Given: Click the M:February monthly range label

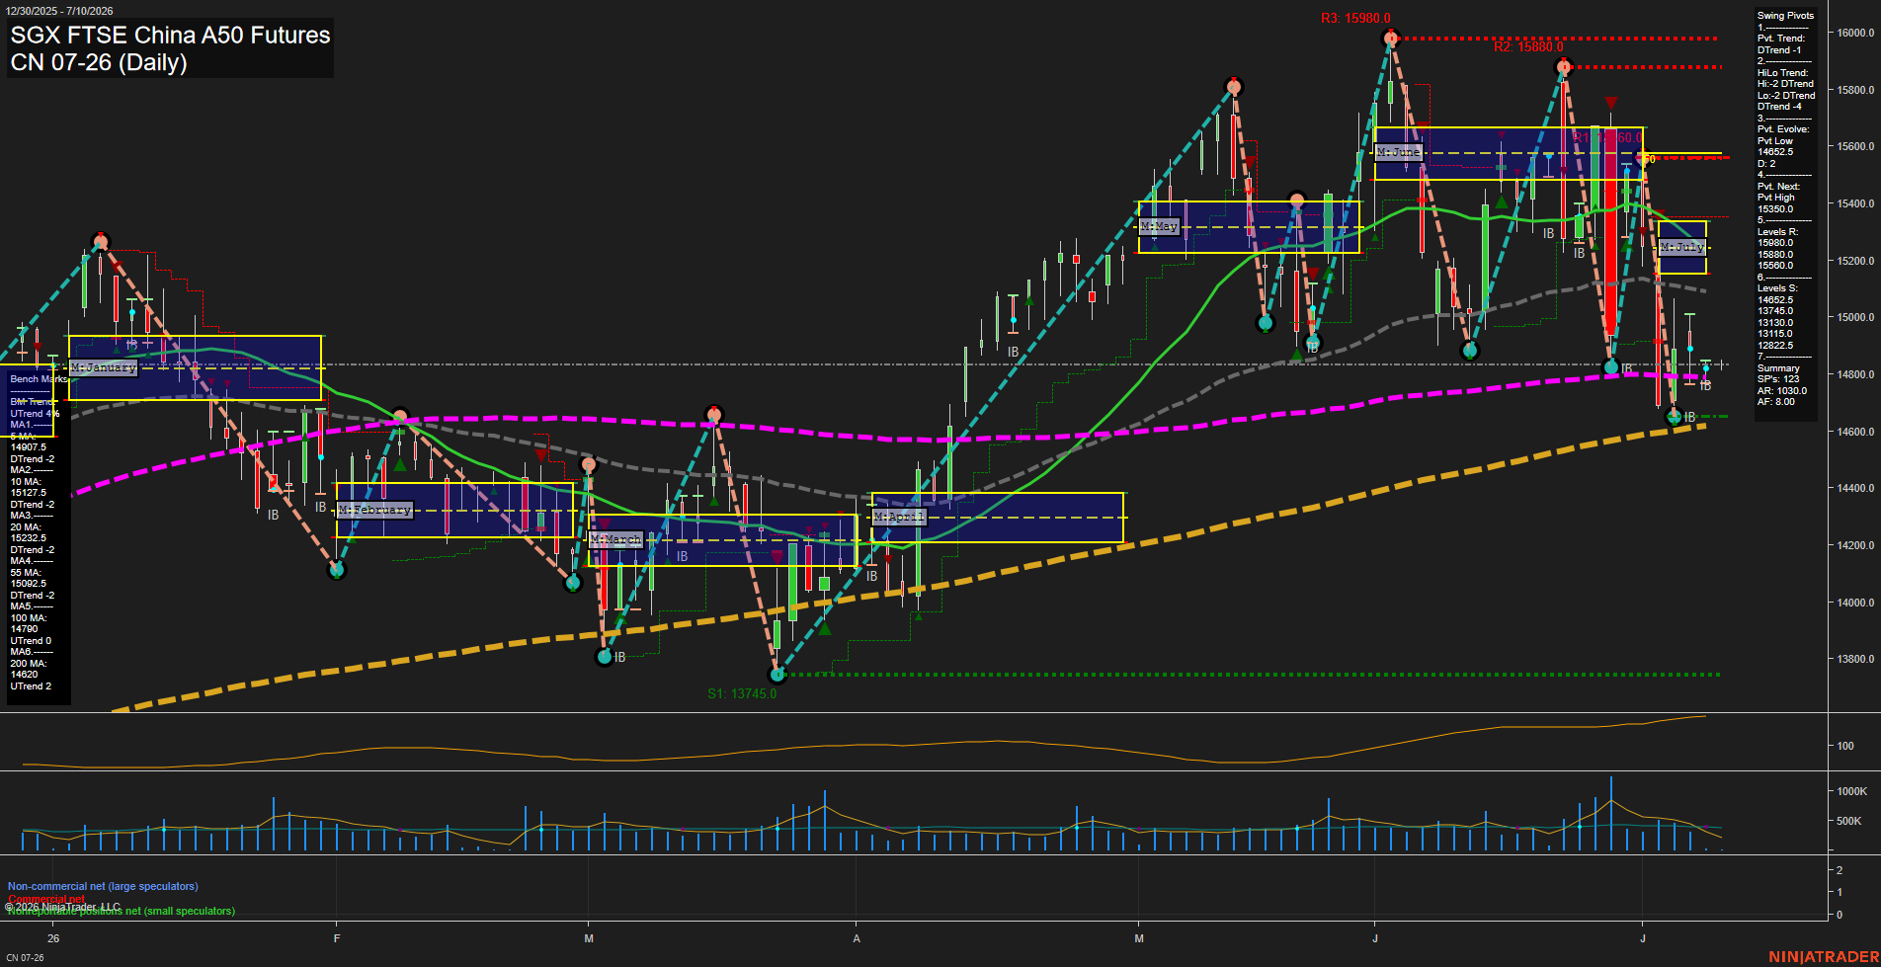Looking at the screenshot, I should coord(374,510).
